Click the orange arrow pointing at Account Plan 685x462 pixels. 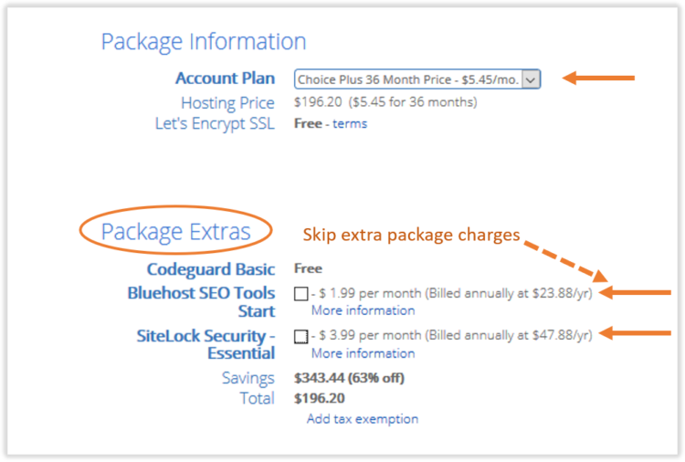pos(598,79)
